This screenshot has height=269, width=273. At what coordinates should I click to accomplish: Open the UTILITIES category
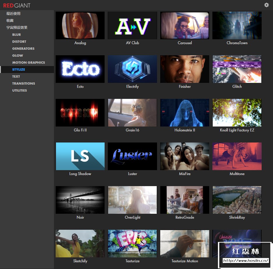click(x=20, y=90)
